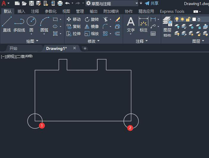Image resolution: width=209 pixels, height=158 pixels.
Task: Activate the Rotate (旋转) command
Action: point(92,19)
